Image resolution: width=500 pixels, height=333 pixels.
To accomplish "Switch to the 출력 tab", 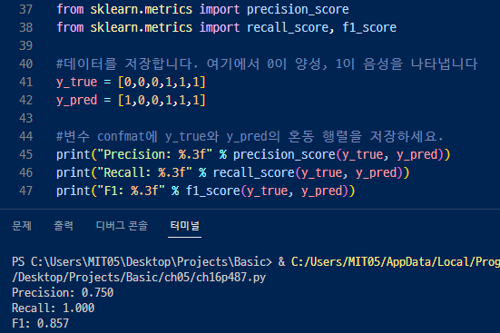I will 64,226.
